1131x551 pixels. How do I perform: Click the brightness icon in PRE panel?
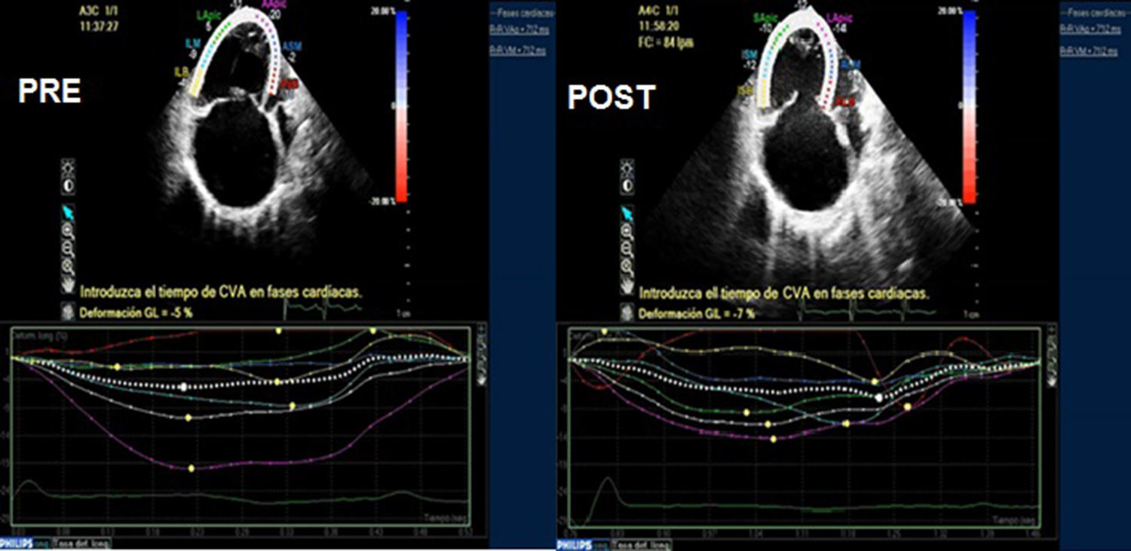click(68, 165)
